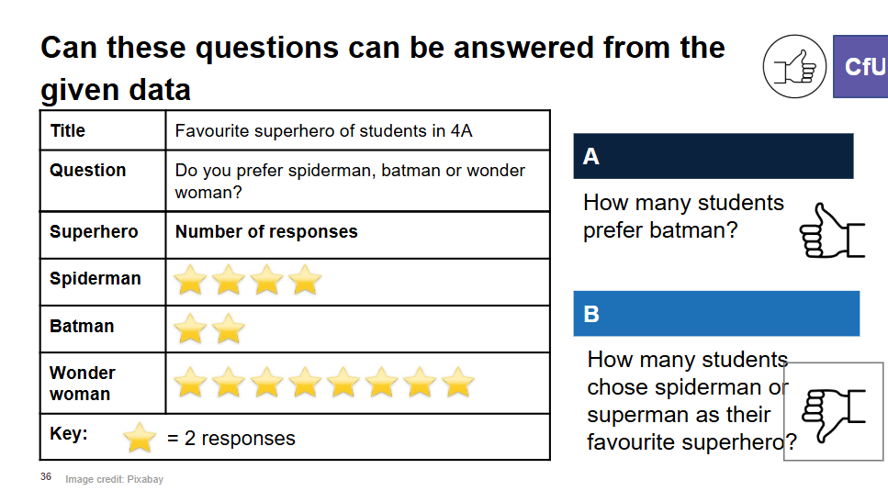Click the dark blue A header bar
Image resolution: width=888 pixels, height=502 pixels.
point(713,156)
